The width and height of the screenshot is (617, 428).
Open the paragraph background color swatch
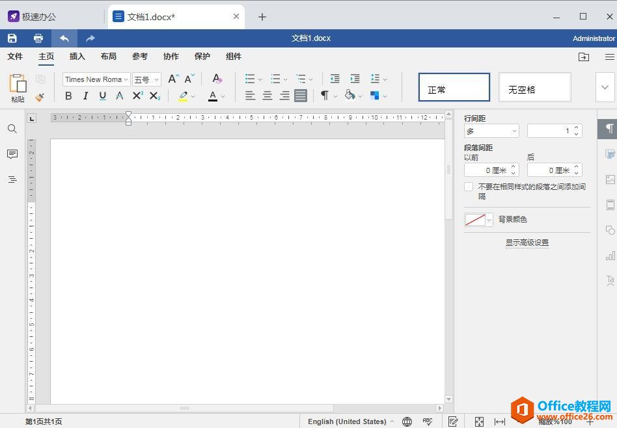[x=478, y=219]
